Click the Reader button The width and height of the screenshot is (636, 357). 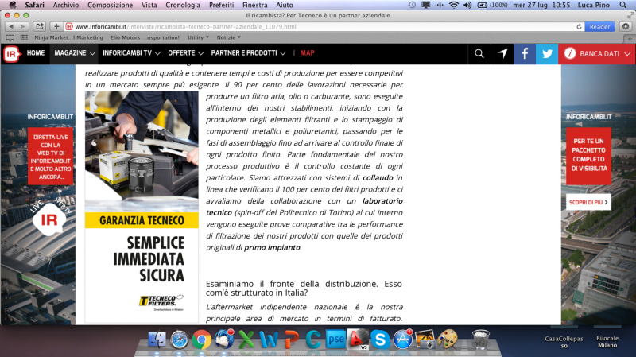[599, 27]
